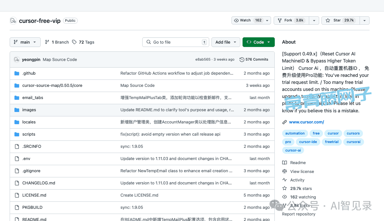Click the images folder icon

click(x=17, y=110)
